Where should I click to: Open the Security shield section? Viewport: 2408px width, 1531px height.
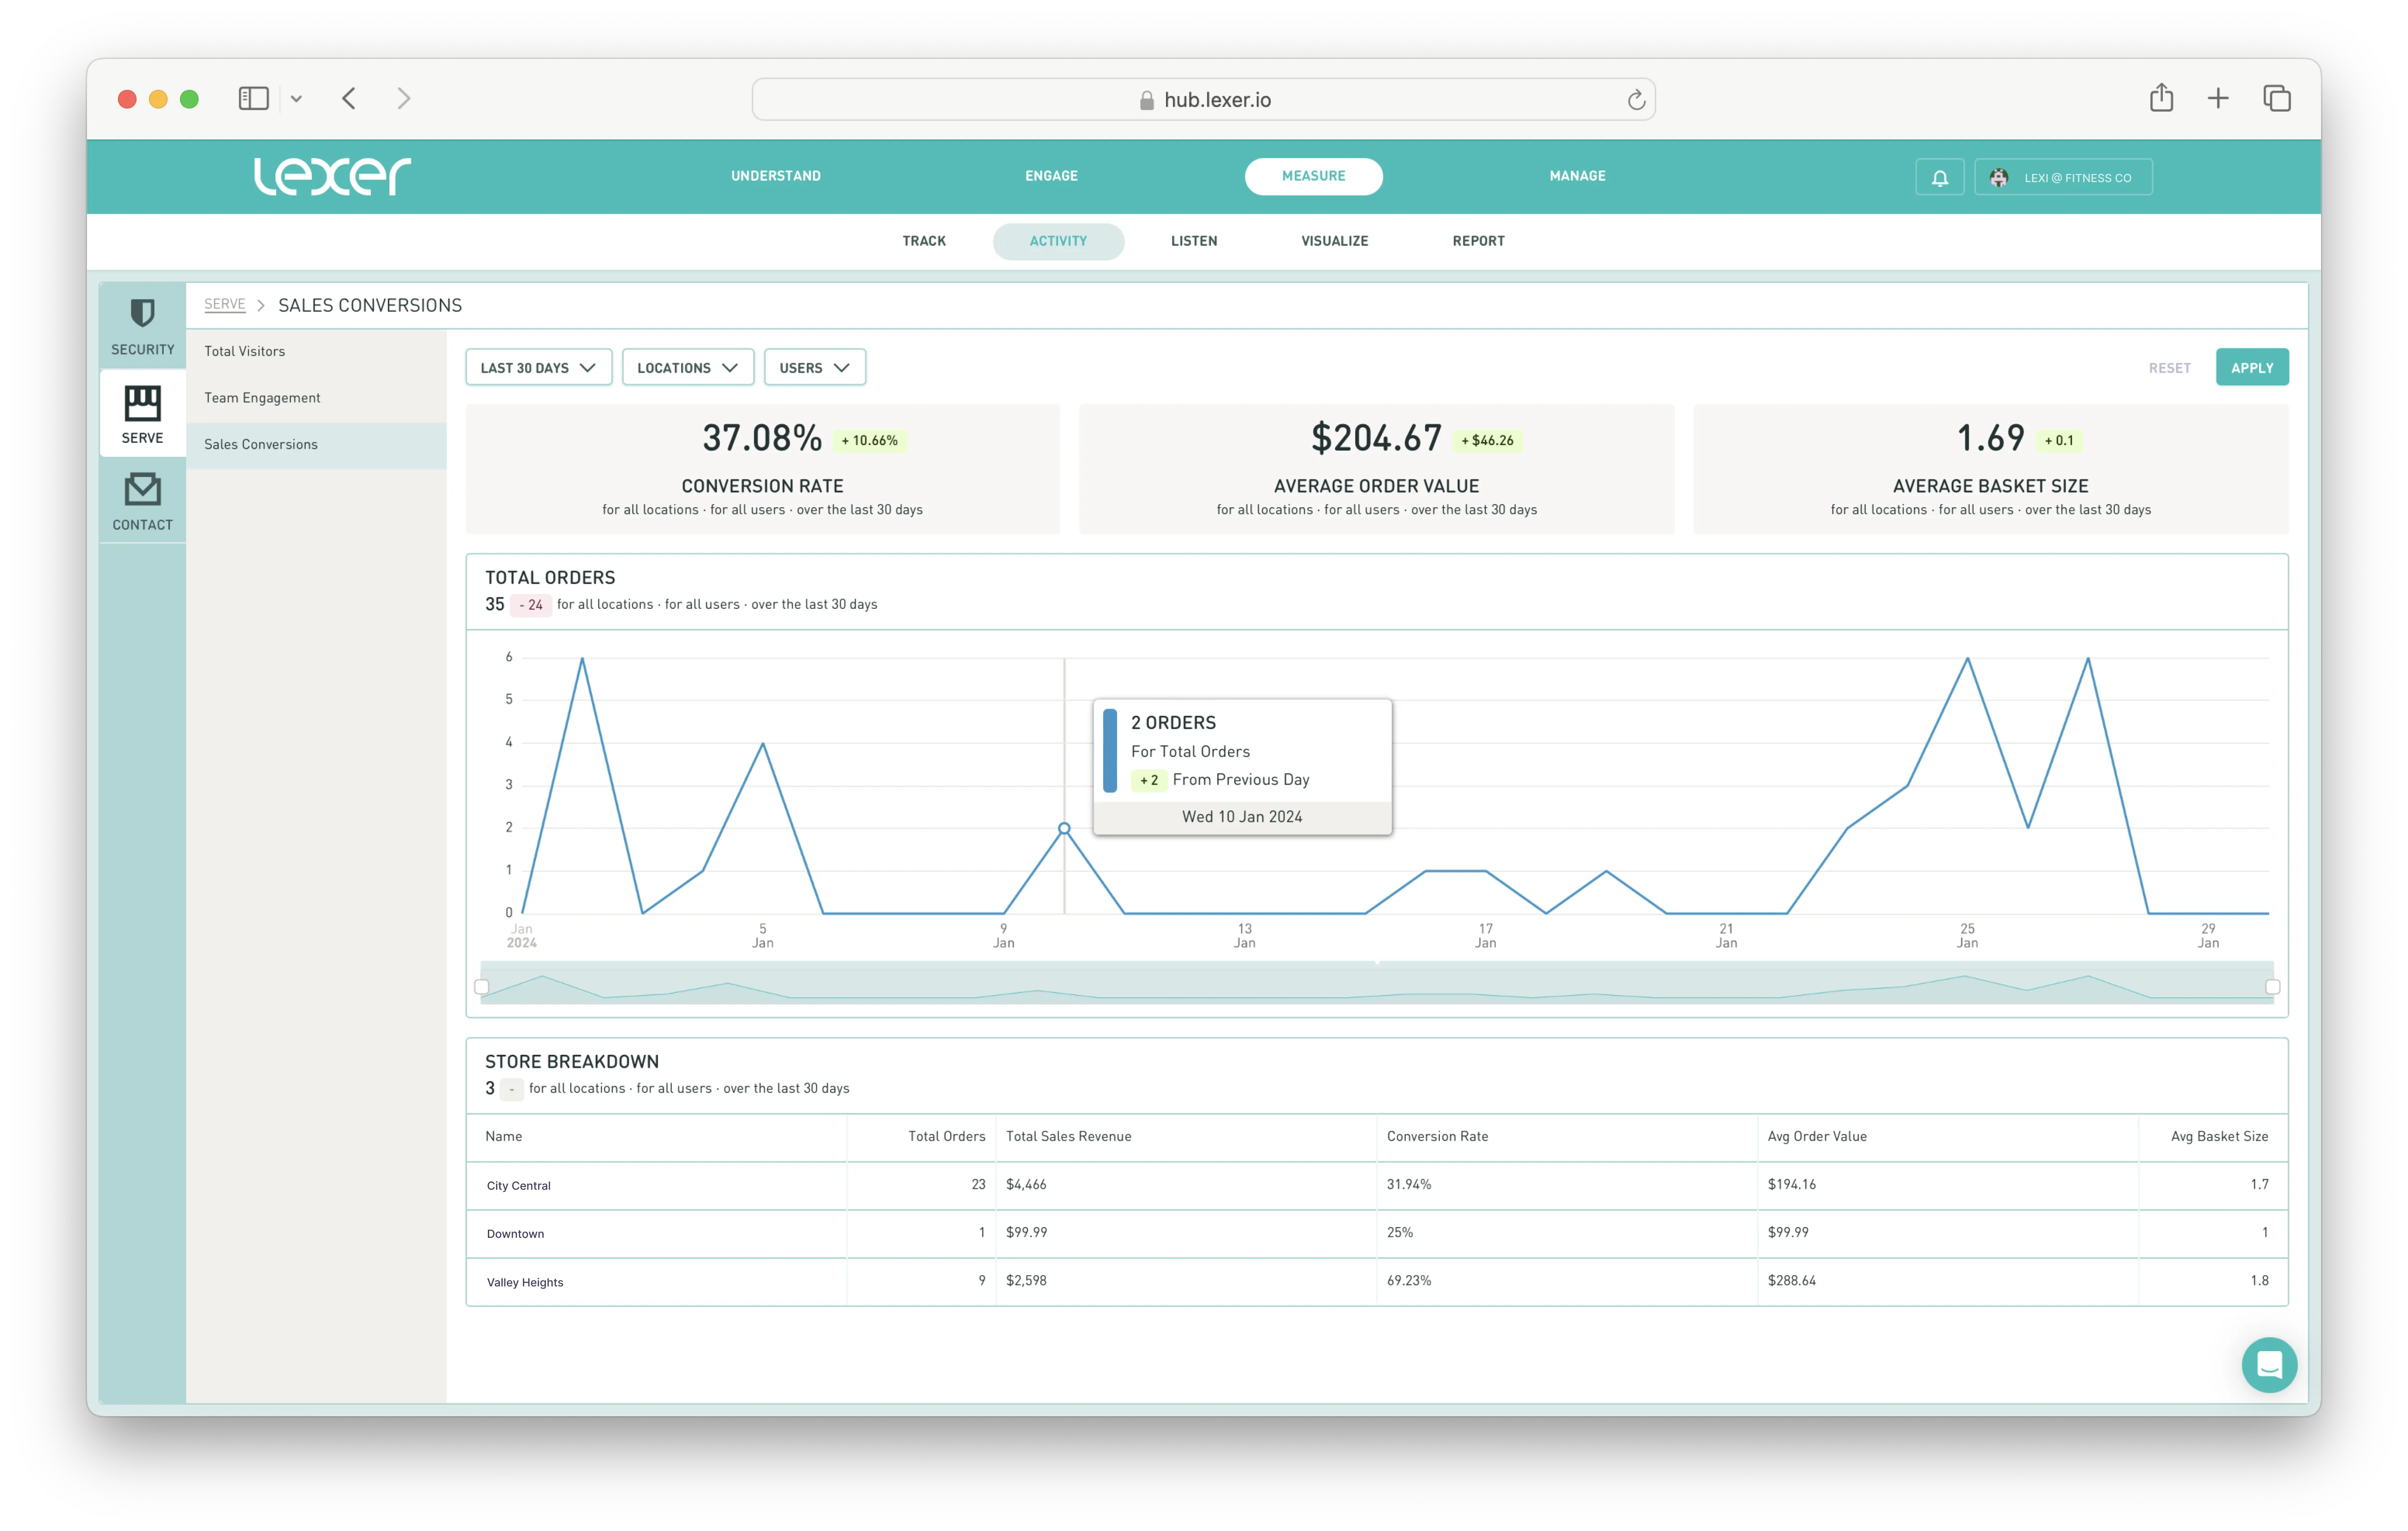coord(142,325)
